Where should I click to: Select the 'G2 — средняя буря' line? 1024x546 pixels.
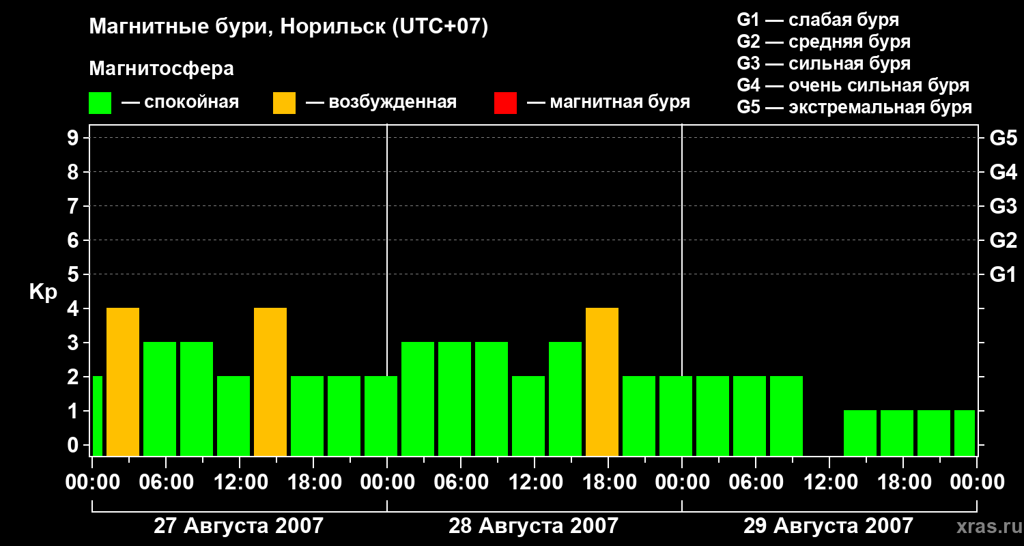coord(823,42)
